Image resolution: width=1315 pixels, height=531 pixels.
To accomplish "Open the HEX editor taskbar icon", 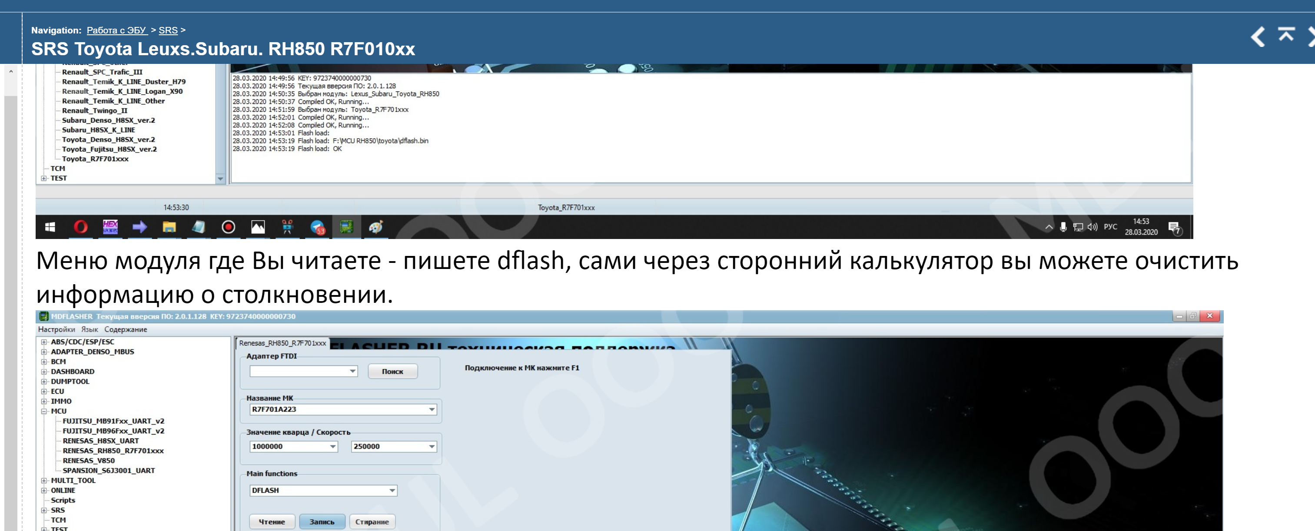I will click(110, 227).
